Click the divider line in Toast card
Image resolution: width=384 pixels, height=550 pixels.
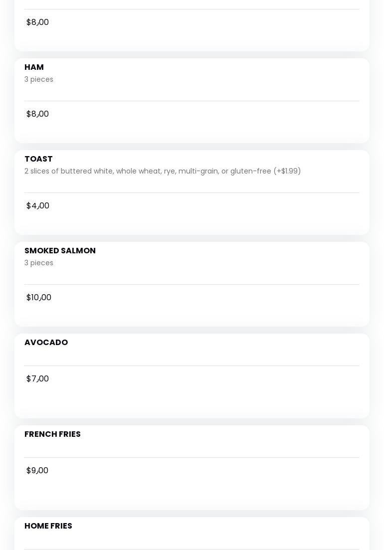(x=192, y=192)
